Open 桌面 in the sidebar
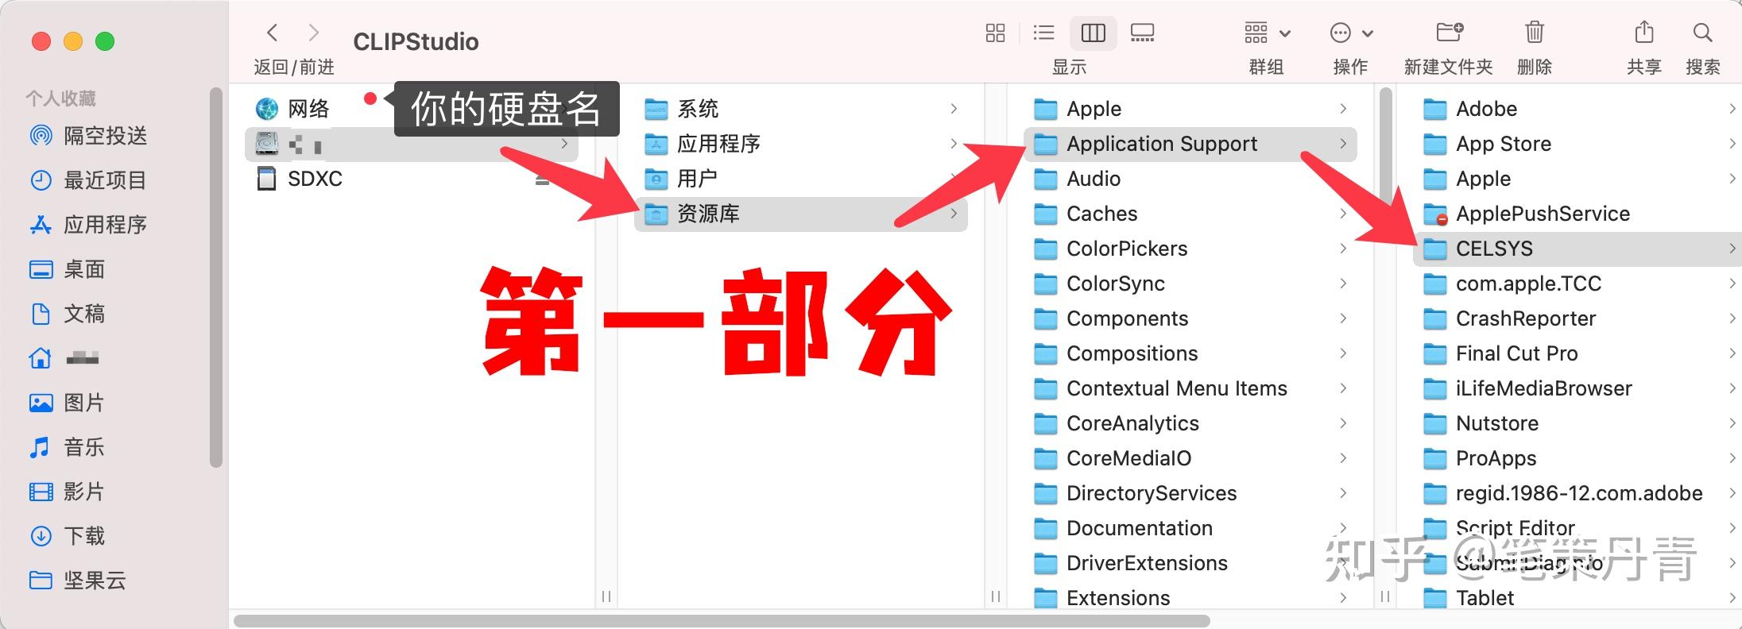The image size is (1742, 629). [x=68, y=269]
